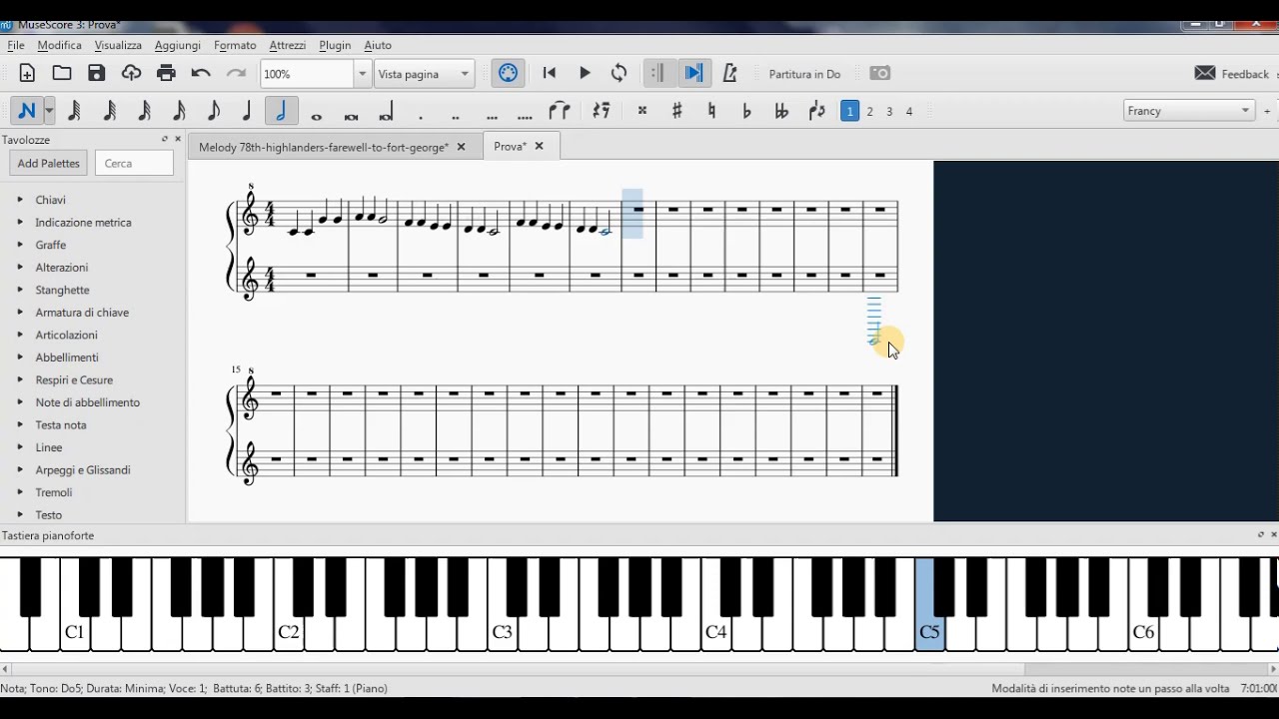Select the half note duration

pyautogui.click(x=281, y=111)
